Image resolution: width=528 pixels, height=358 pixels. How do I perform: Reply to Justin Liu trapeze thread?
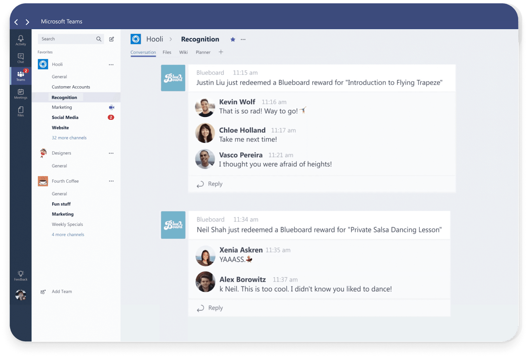210,184
